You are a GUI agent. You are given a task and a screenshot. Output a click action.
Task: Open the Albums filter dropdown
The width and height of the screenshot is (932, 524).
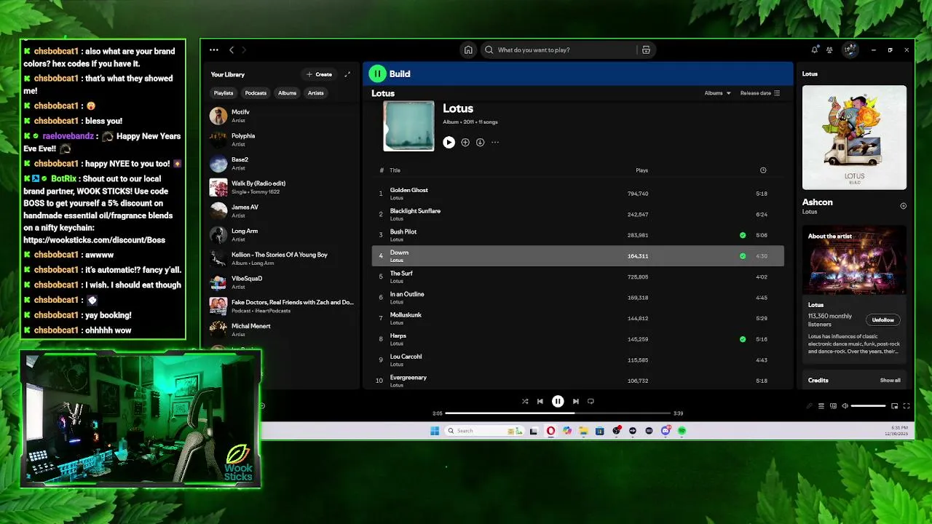717,93
